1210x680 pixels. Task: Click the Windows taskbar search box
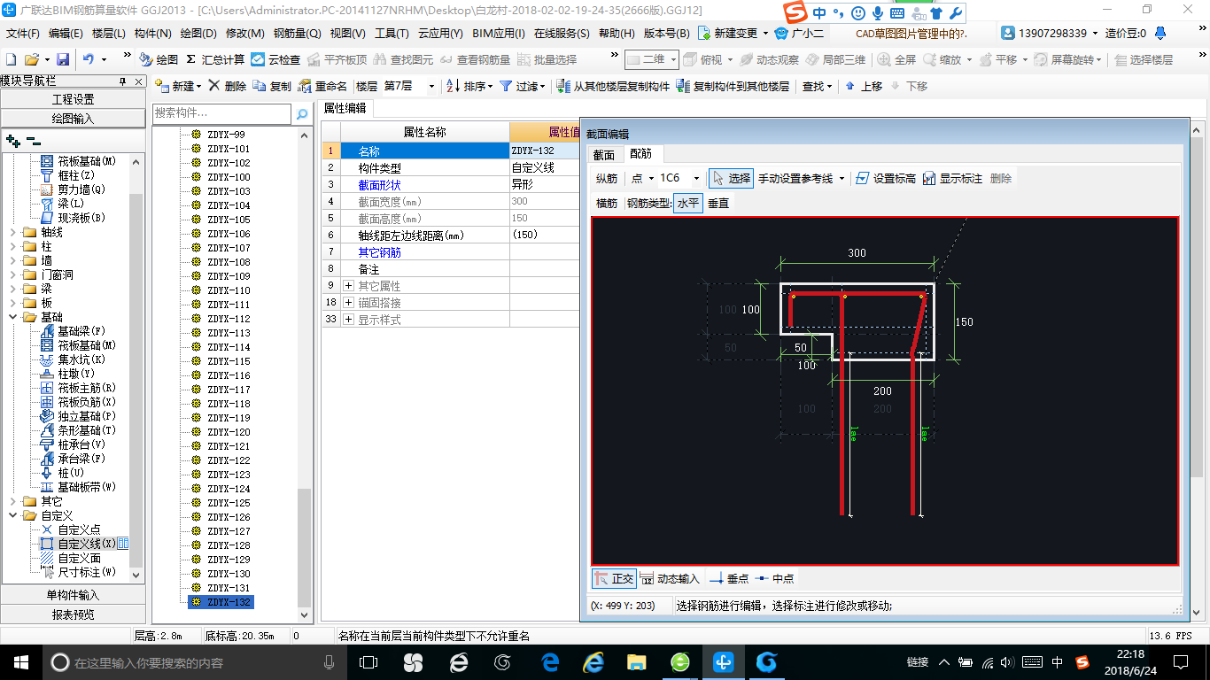(195, 661)
